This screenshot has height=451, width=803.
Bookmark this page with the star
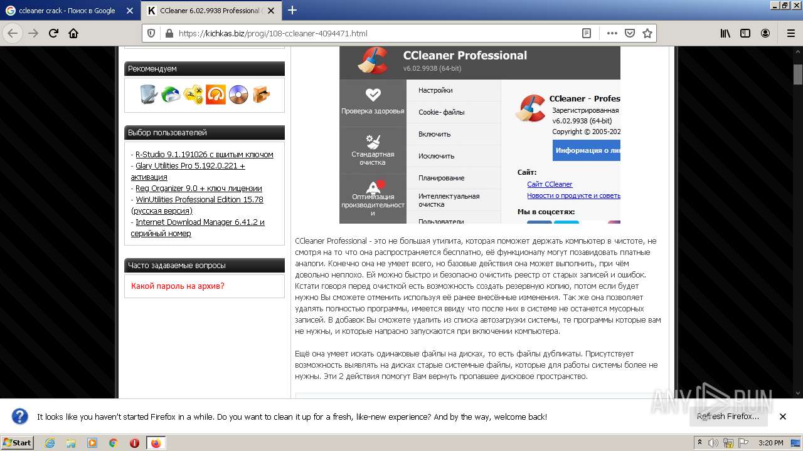pos(647,33)
